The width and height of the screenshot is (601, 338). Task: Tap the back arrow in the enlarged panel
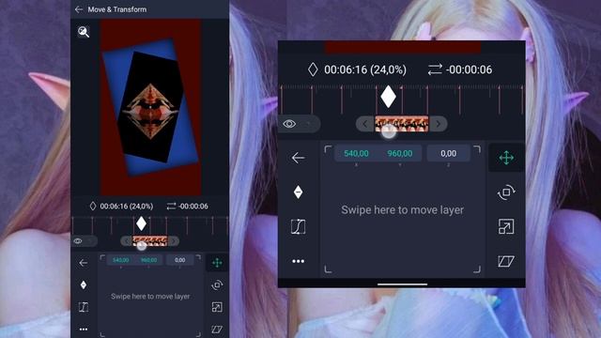pyautogui.click(x=298, y=158)
